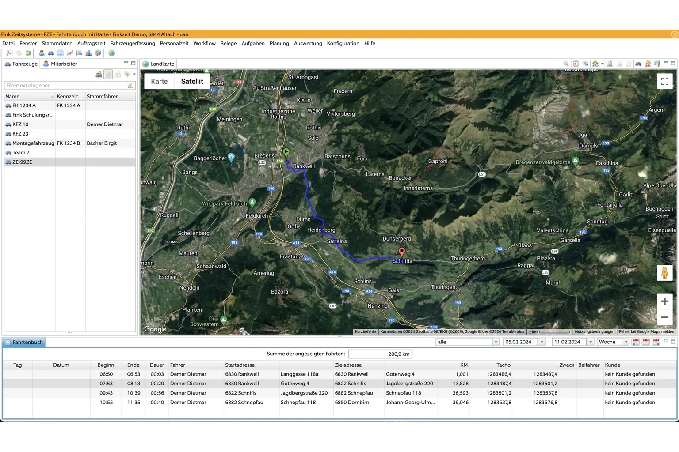Image resolution: width=679 pixels, height=452 pixels.
Task: Switch map to Satellit view
Action: click(192, 81)
